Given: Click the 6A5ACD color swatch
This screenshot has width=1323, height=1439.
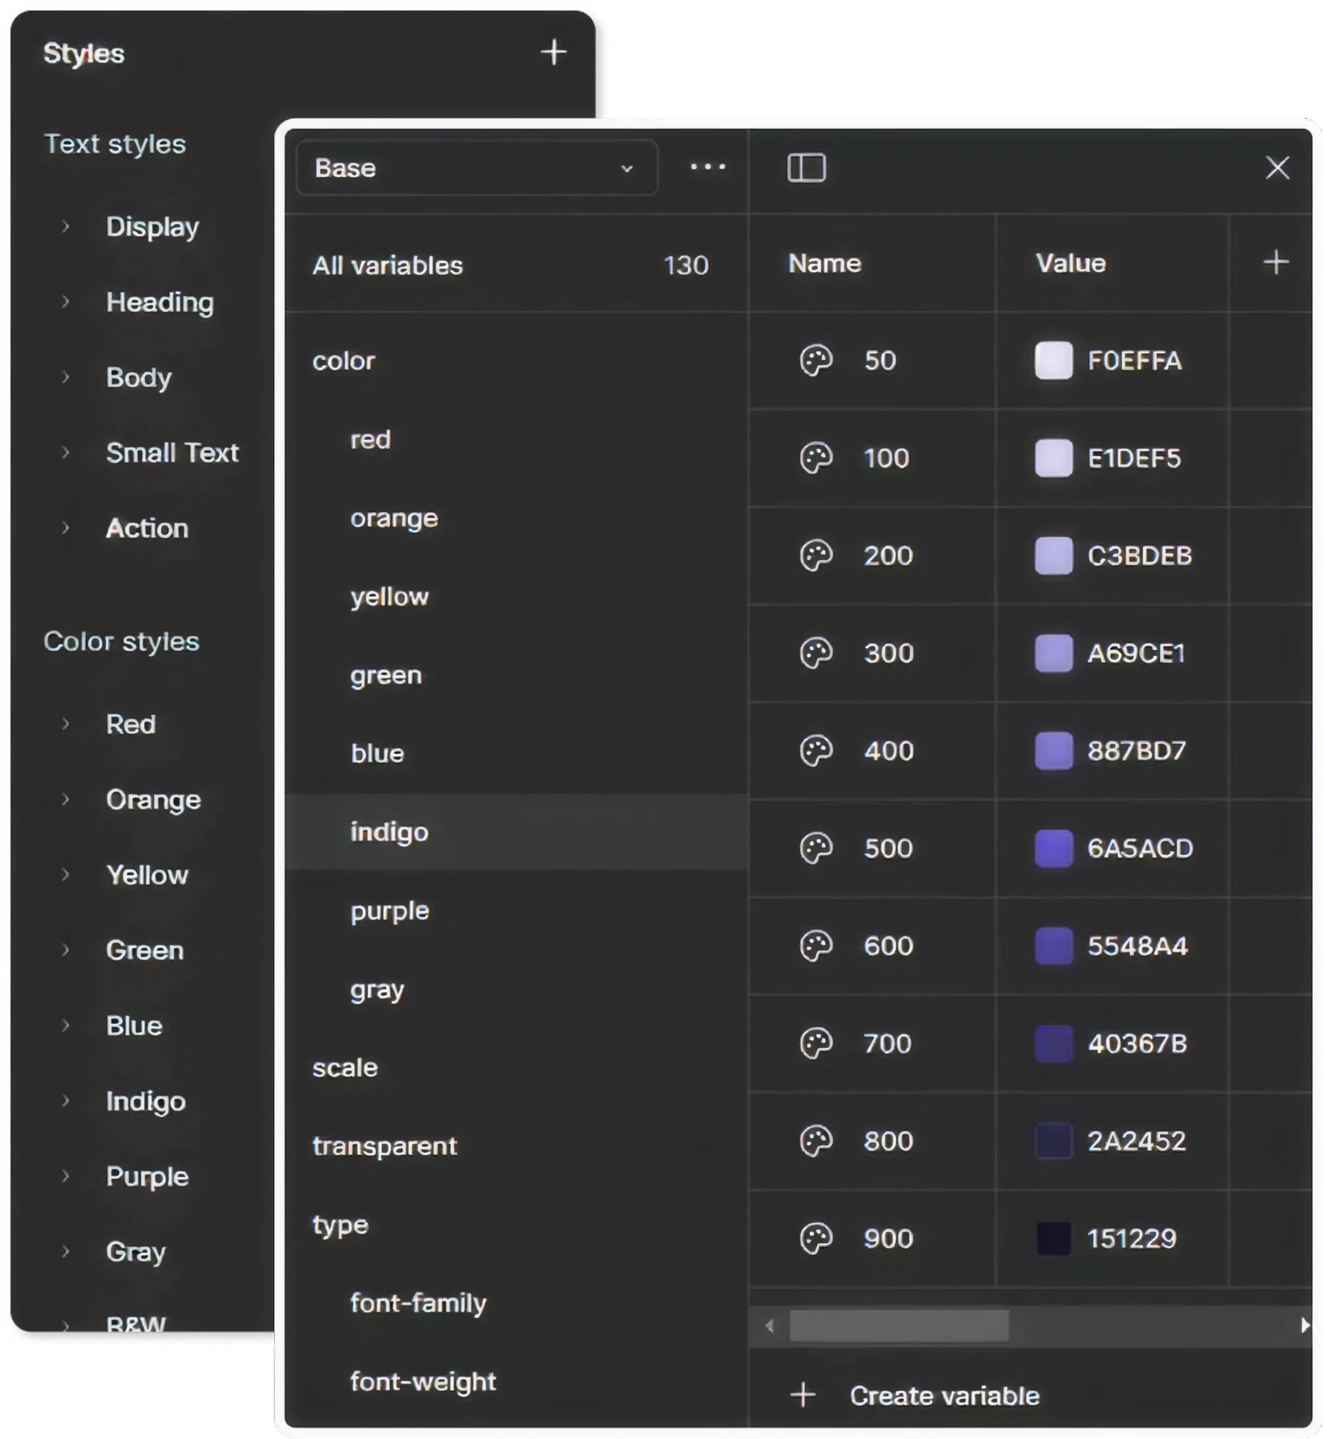Looking at the screenshot, I should pos(1053,848).
